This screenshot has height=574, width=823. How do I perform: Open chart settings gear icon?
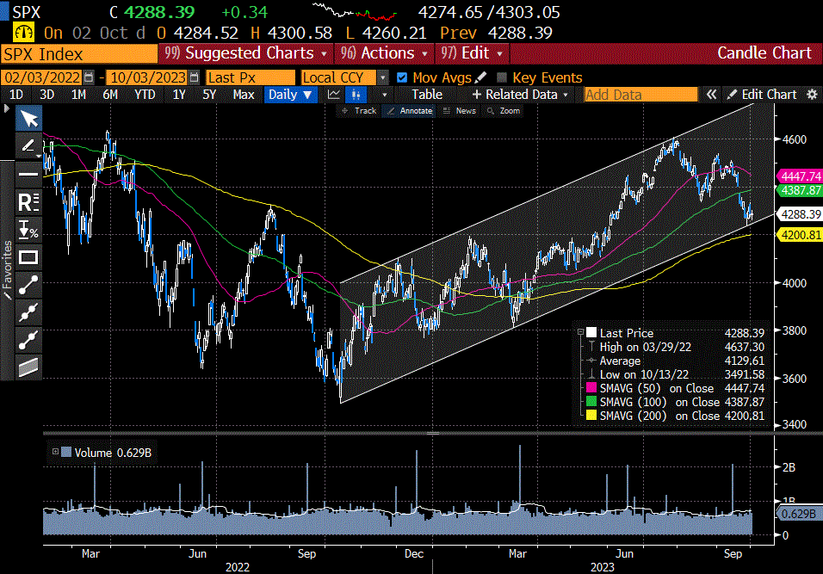(812, 95)
